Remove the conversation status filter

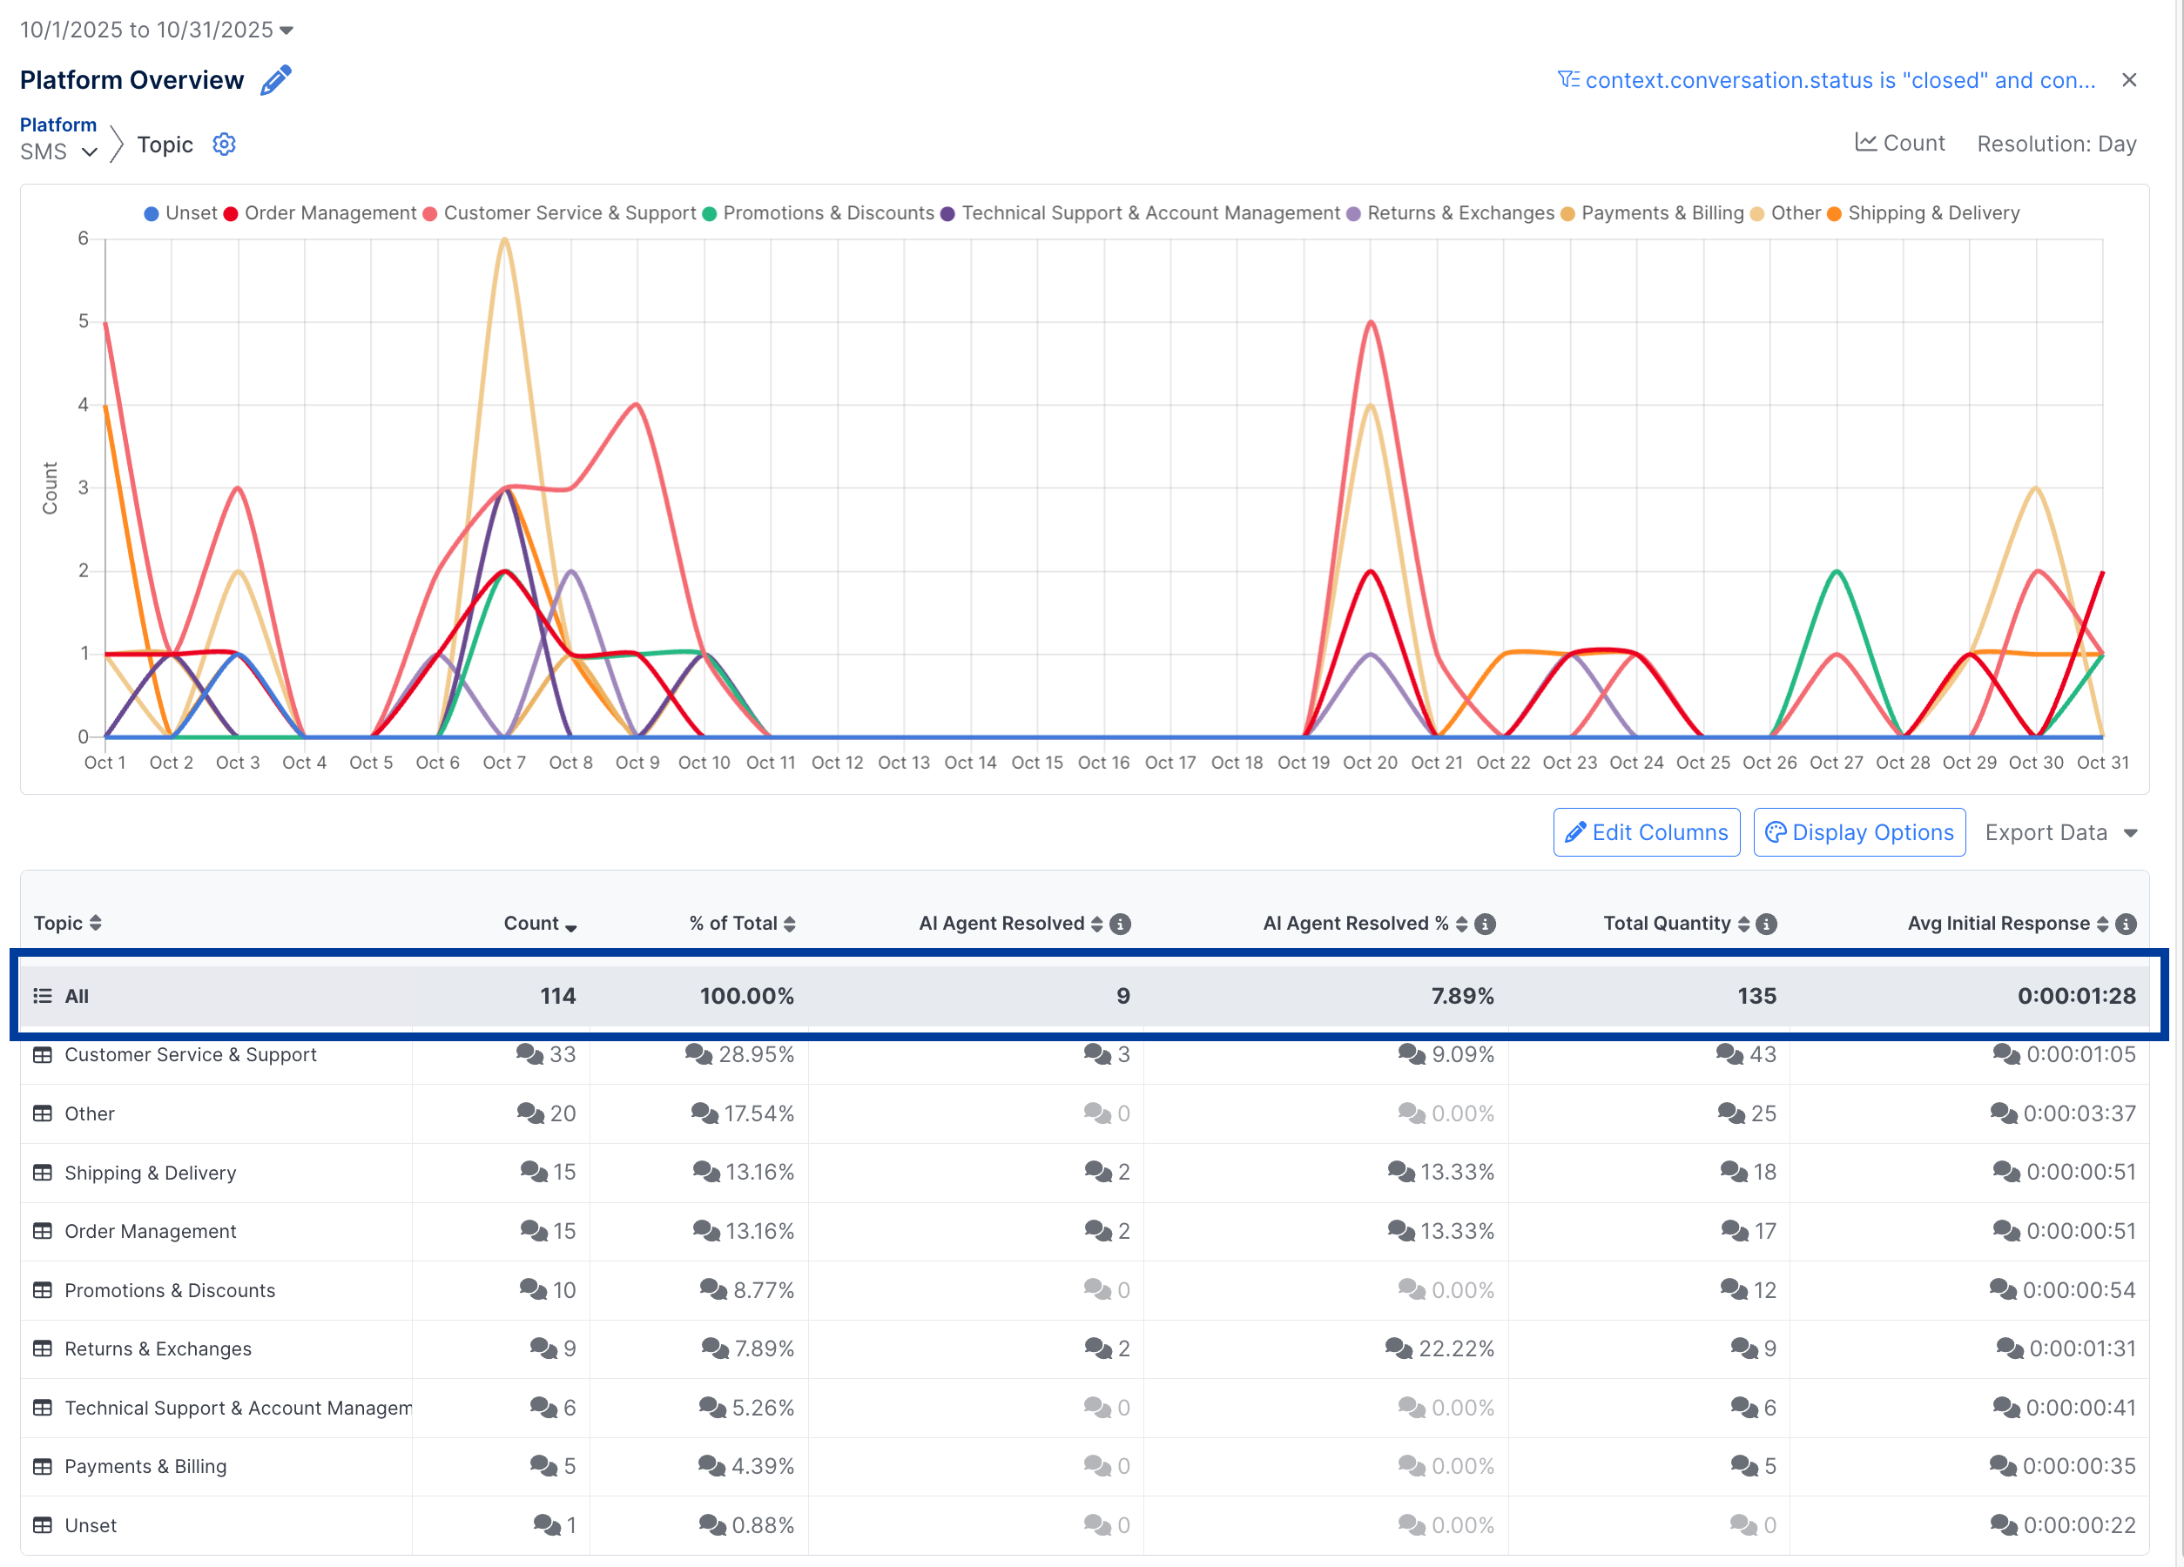(2129, 80)
